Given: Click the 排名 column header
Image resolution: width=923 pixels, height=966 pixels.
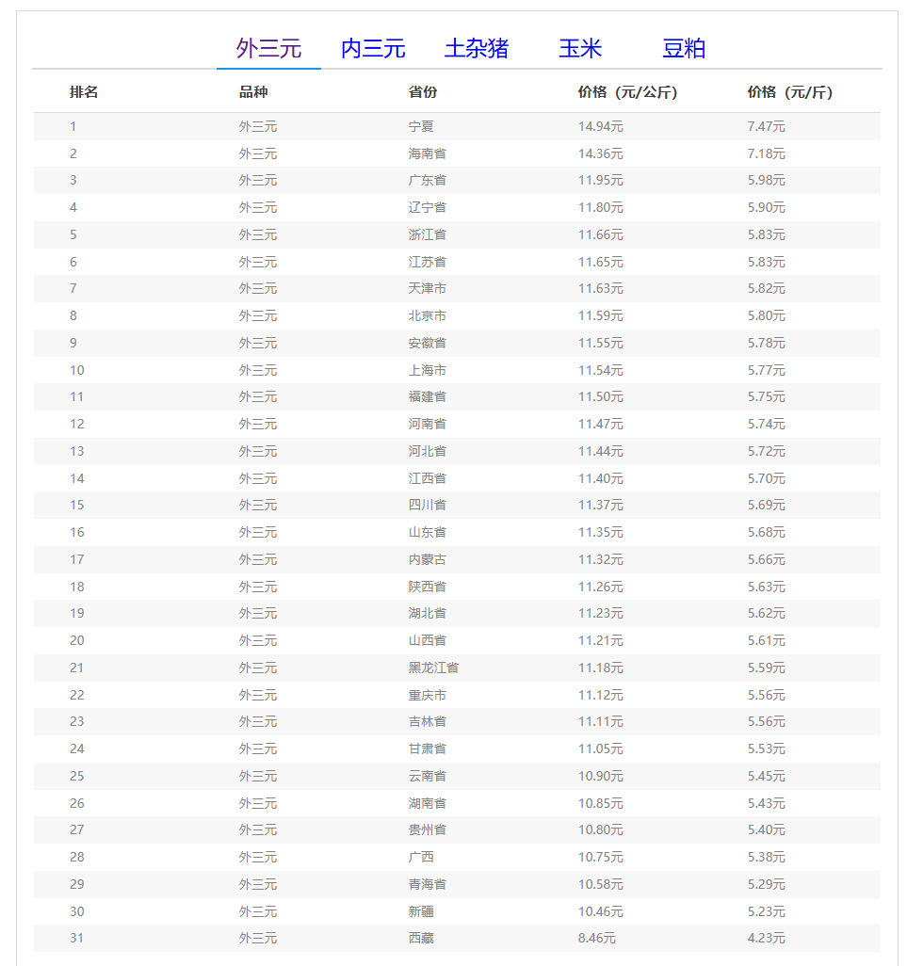Looking at the screenshot, I should tap(84, 92).
